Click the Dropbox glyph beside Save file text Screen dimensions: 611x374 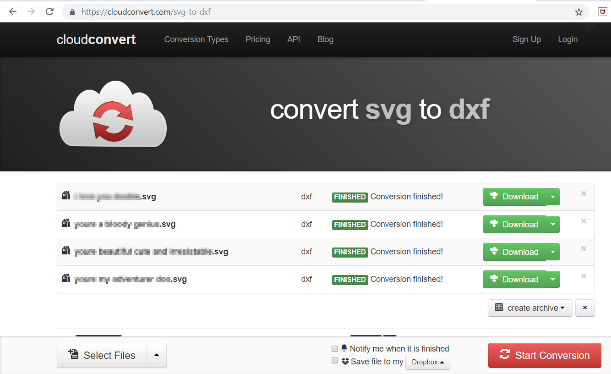pos(344,361)
